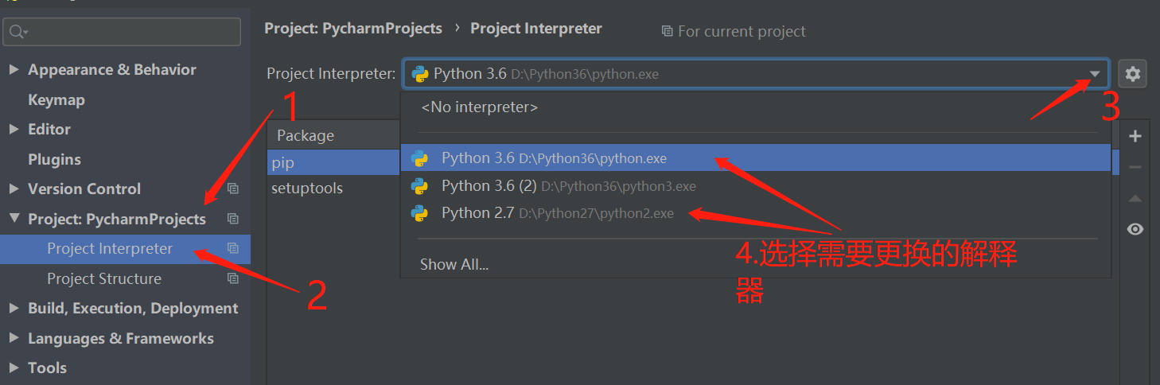Click the Python icon beside Python 2.7

[419, 213]
